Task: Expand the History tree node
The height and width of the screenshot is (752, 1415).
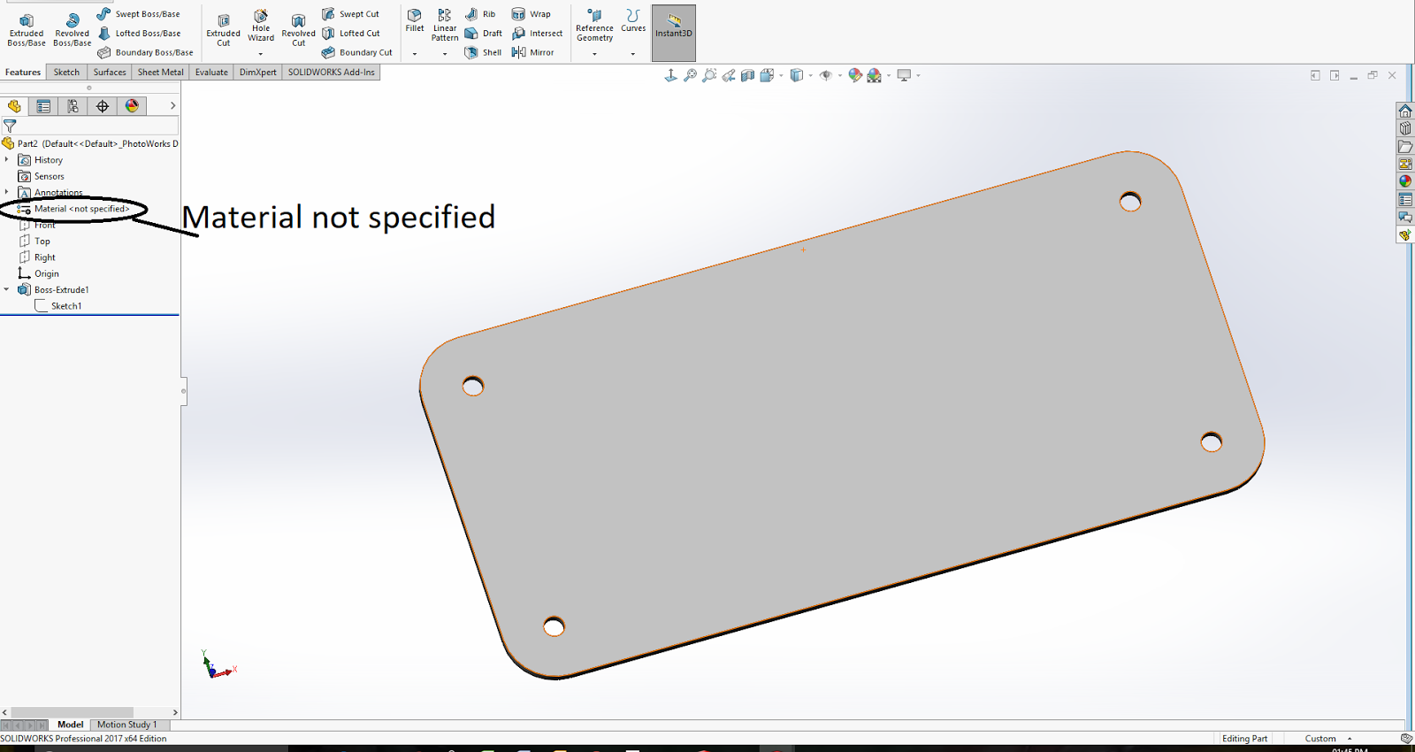Action: (7, 160)
